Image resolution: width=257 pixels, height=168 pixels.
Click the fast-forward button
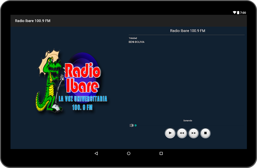[194, 133]
